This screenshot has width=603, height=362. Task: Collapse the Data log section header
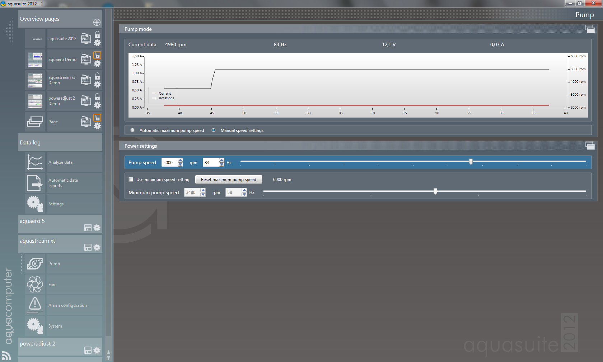[60, 142]
